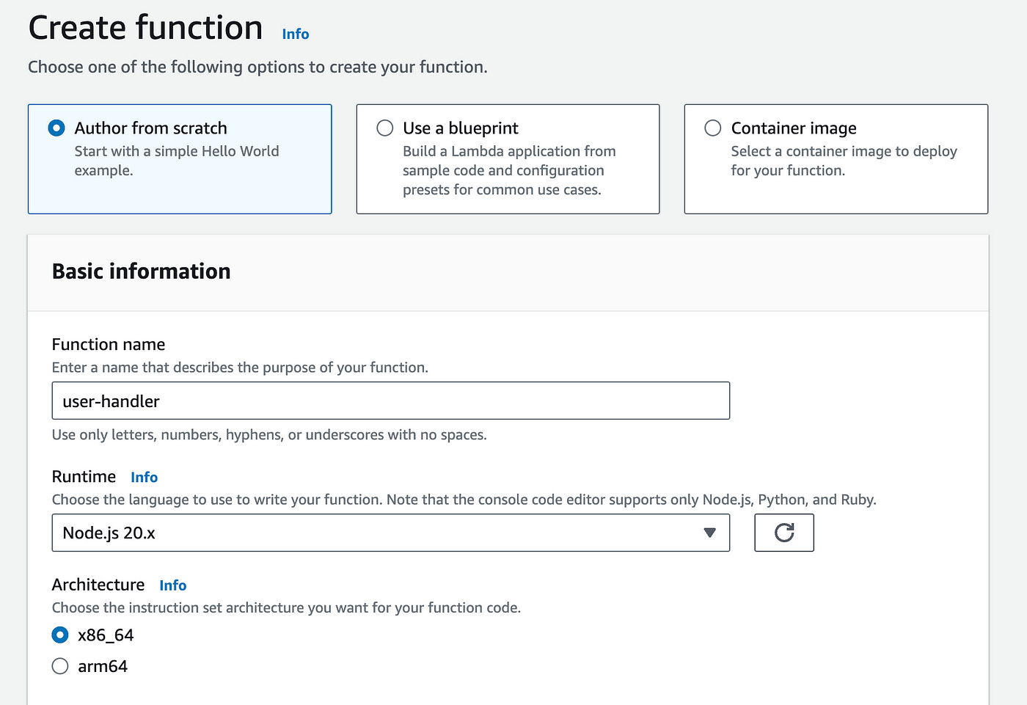This screenshot has height=705, width=1027.
Task: Click the x86_64 label text
Action: (x=106, y=635)
